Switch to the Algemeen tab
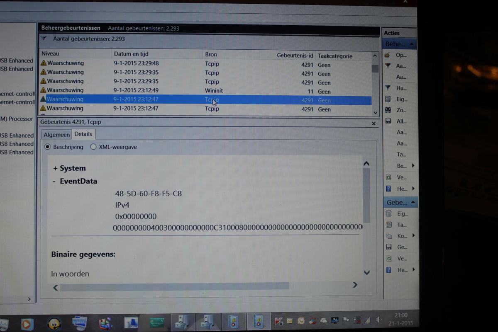This screenshot has height=332, width=498. (56, 135)
